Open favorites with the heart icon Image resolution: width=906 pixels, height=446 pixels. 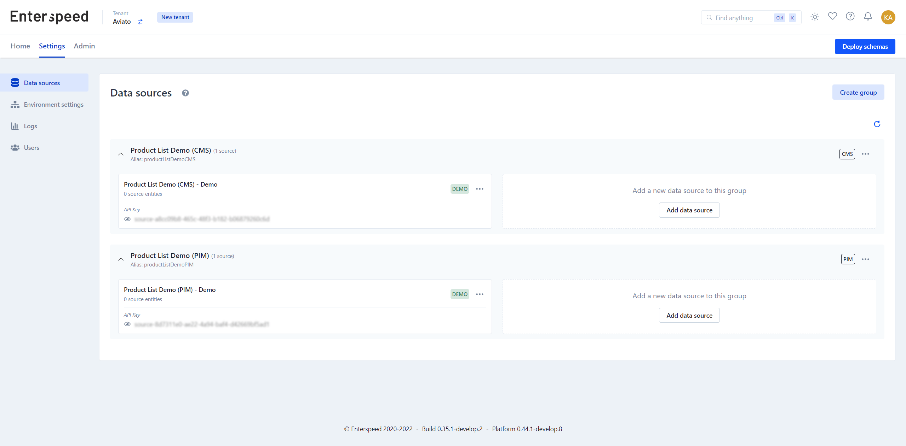click(x=832, y=16)
